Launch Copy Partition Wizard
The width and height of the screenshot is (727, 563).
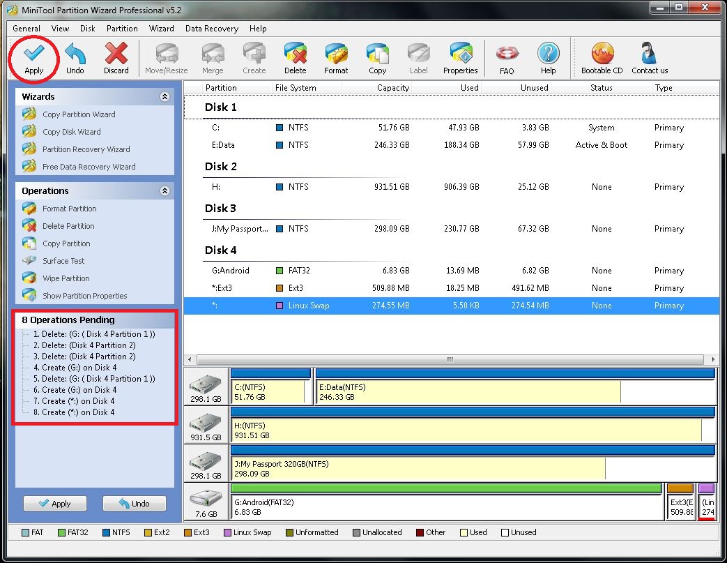click(x=79, y=114)
